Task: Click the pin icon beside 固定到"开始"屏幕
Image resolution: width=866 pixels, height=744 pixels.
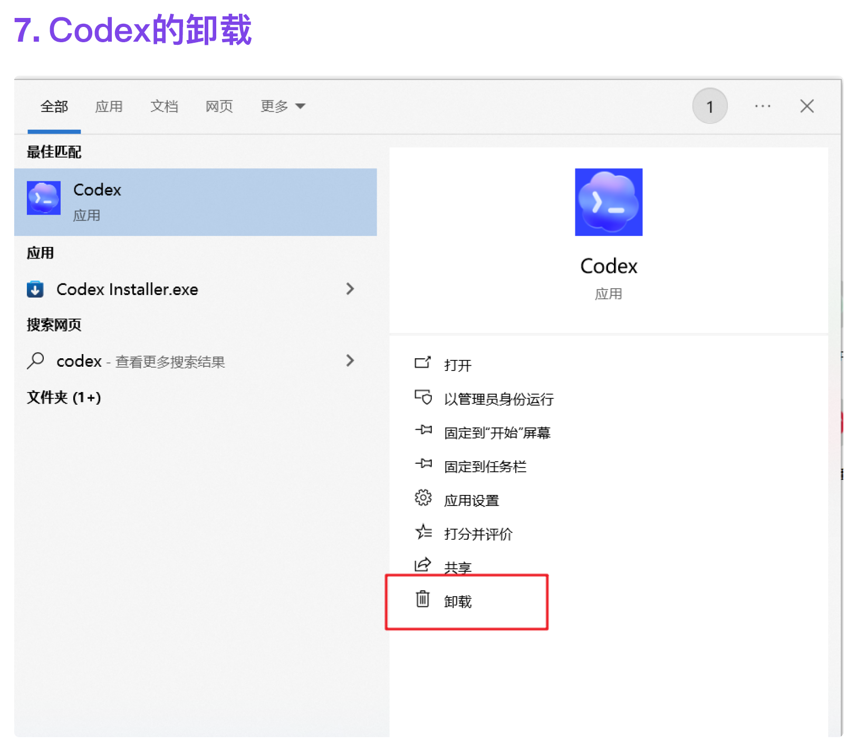Action: [x=423, y=430]
